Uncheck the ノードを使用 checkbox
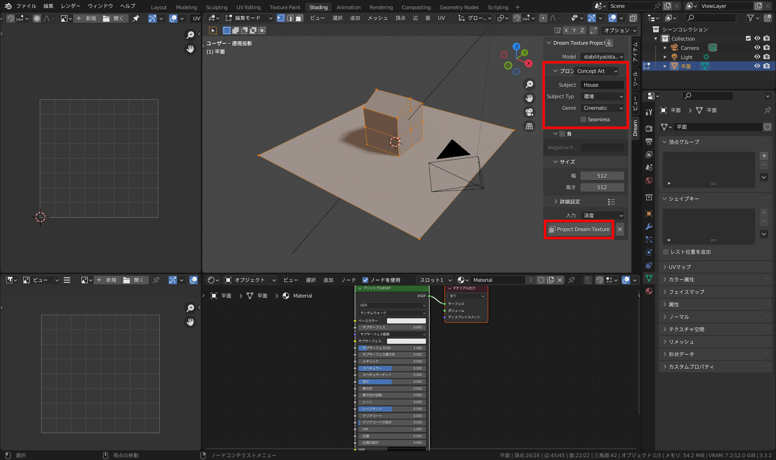The image size is (776, 460). tap(365, 280)
